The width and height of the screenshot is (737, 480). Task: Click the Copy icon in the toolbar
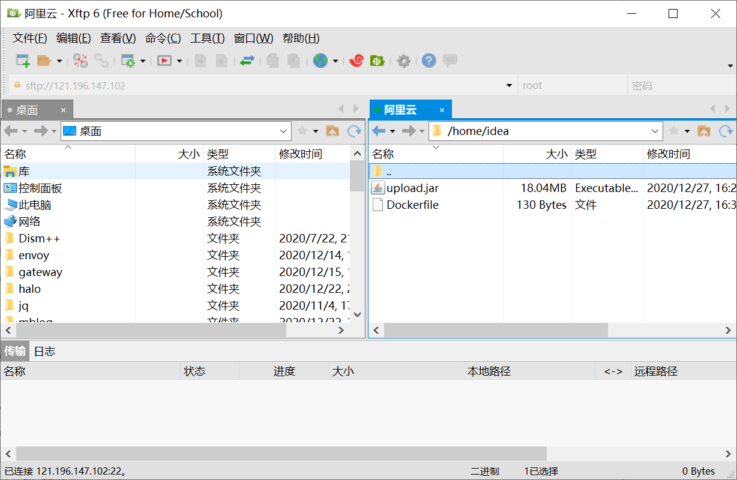[272, 61]
